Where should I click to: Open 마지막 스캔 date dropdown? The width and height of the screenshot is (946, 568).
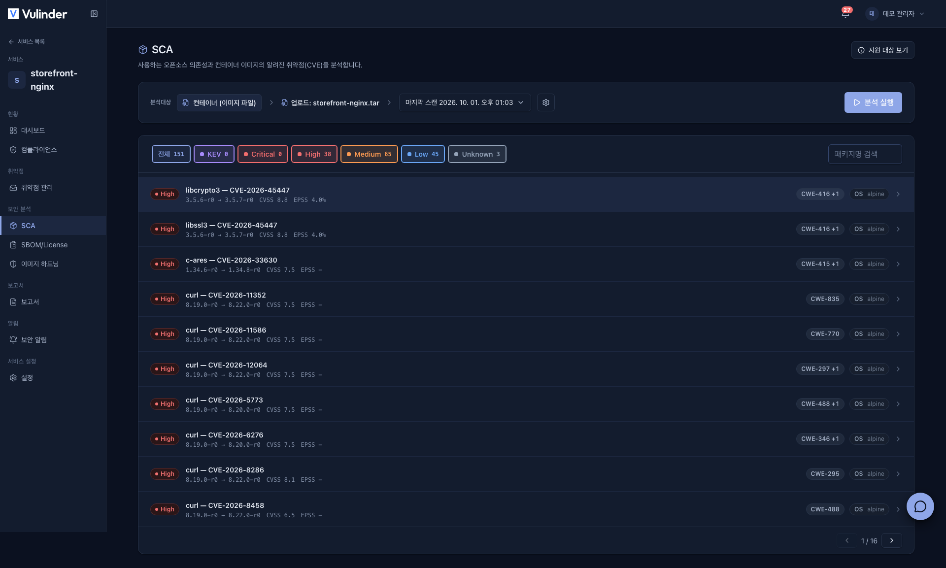coord(465,102)
